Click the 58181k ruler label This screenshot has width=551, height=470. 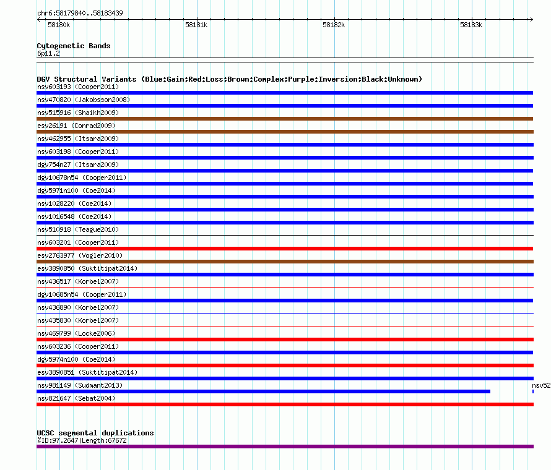[196, 25]
